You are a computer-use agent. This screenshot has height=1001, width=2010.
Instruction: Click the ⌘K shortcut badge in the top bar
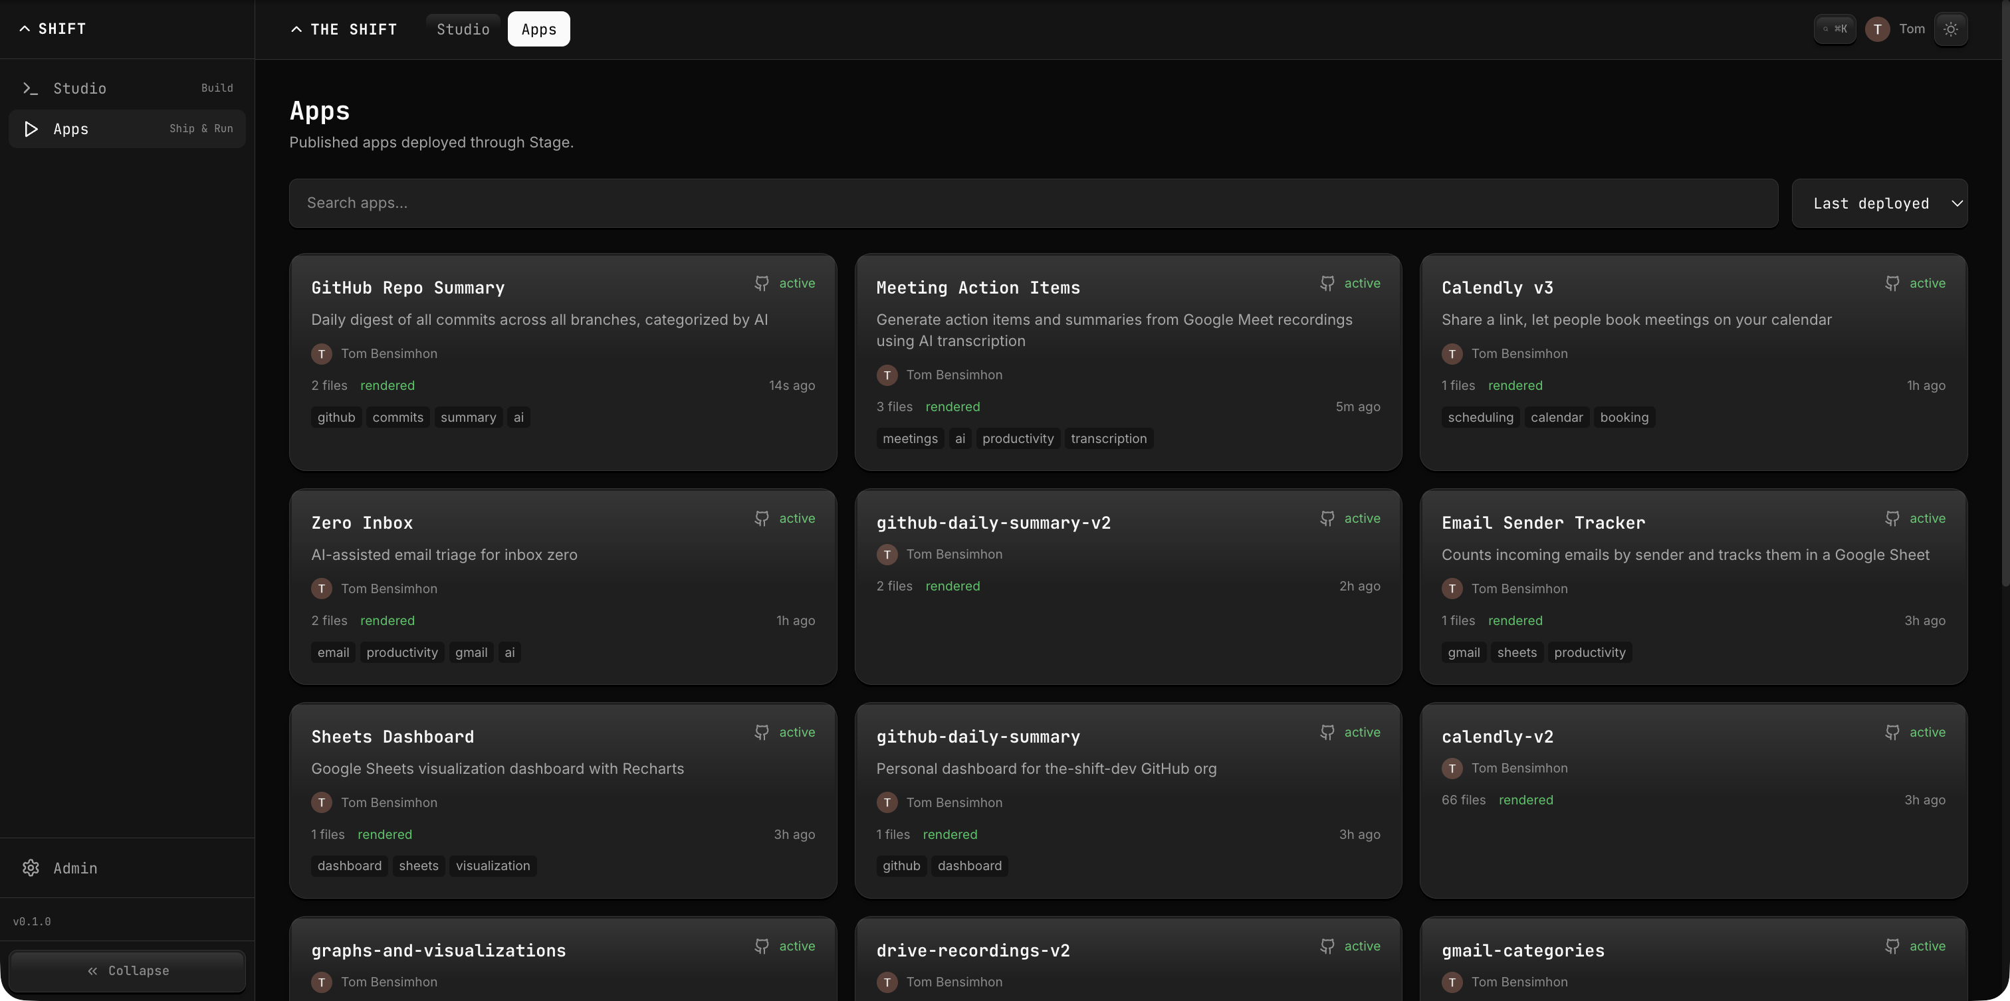[x=1835, y=29]
